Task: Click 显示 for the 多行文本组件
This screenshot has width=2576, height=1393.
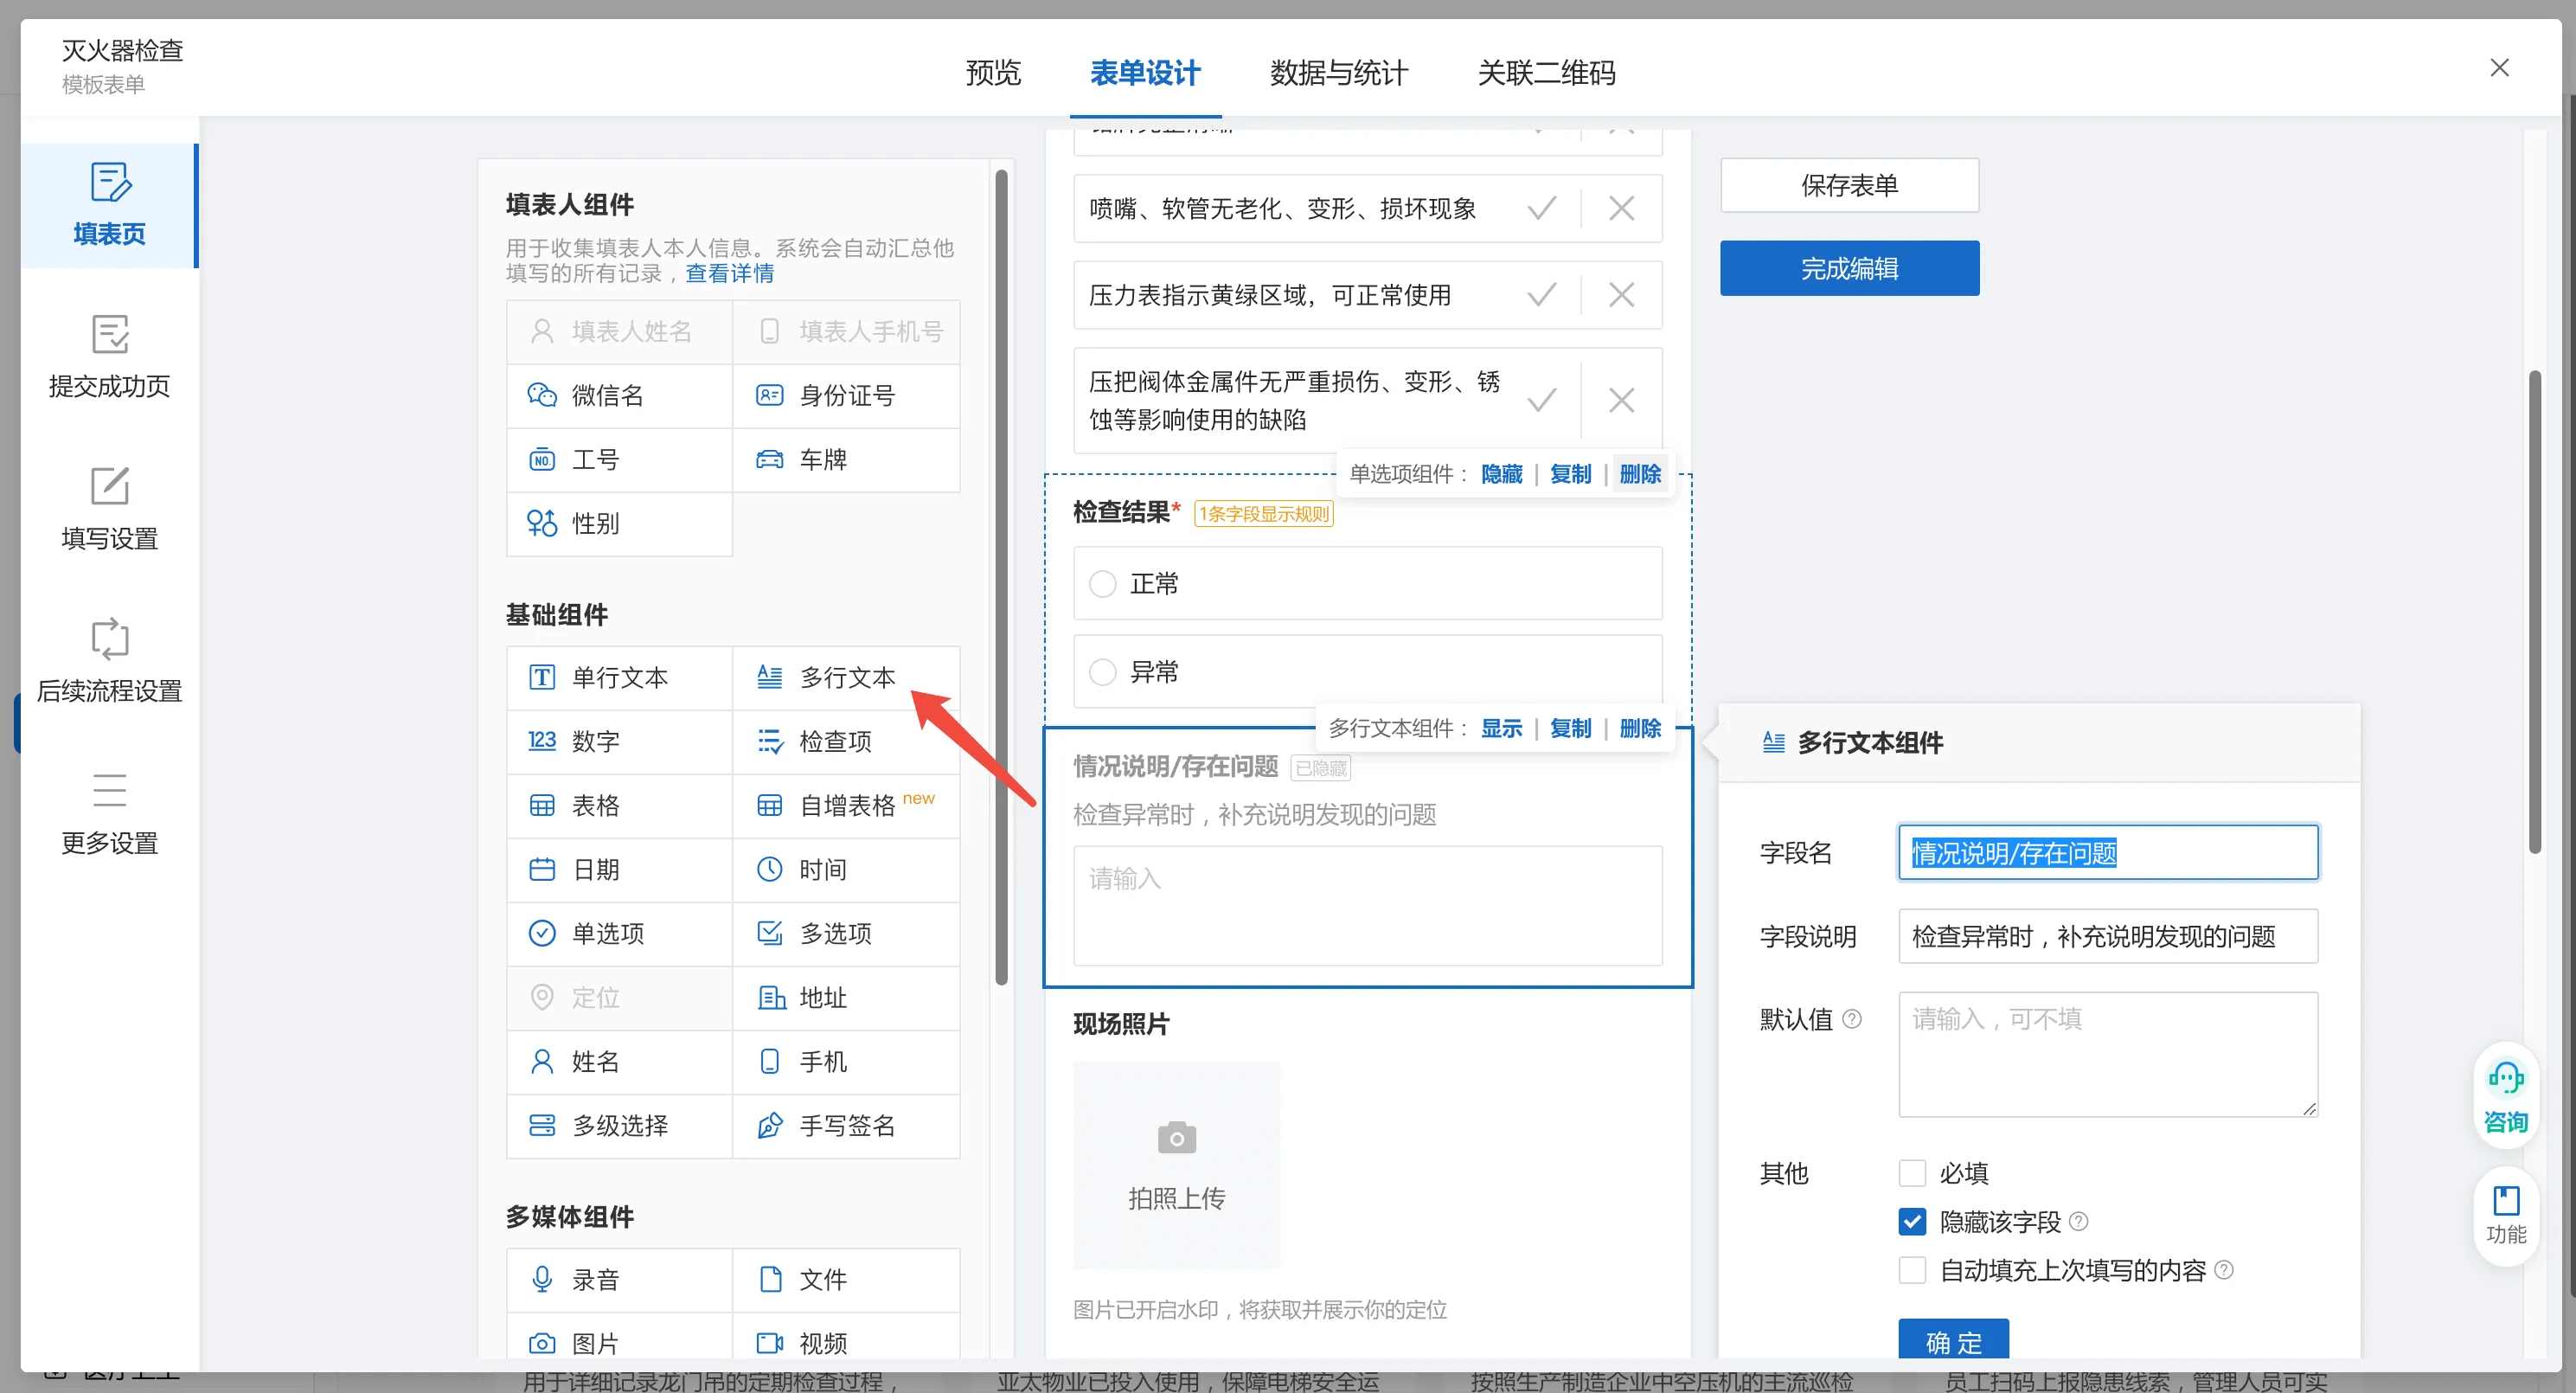Action: click(x=1501, y=728)
